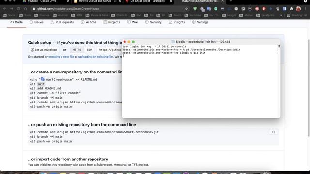310x174 pixels.
Task: Click the terminal window title bar
Action: click(201, 42)
